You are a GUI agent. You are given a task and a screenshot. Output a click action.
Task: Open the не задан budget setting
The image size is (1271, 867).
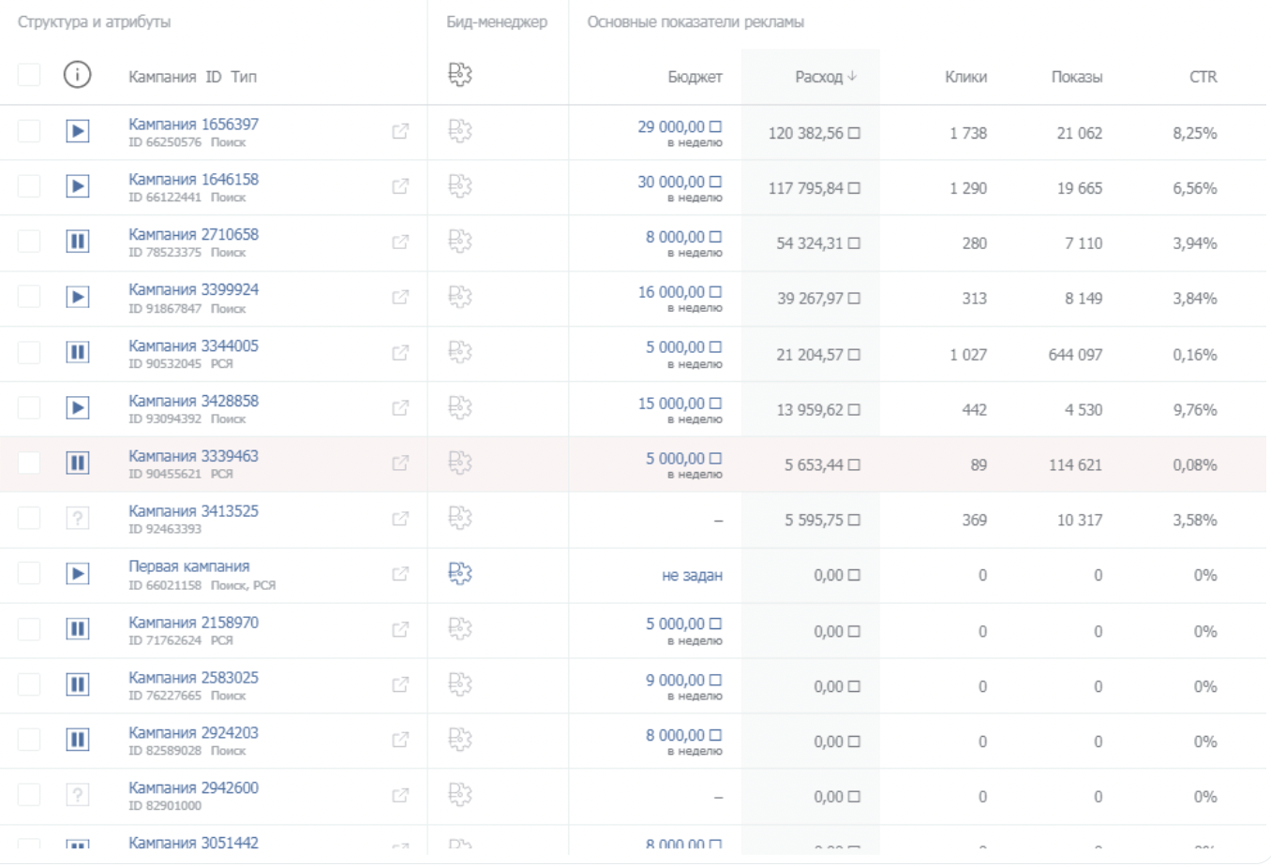(692, 575)
